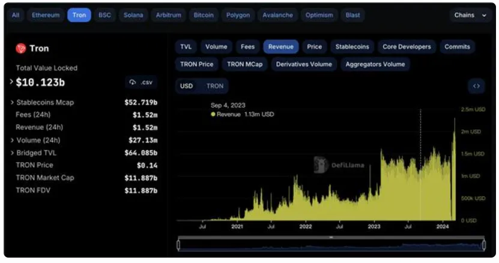Download the .csv data file
Viewport: 499px width, 263px height.
(x=141, y=82)
